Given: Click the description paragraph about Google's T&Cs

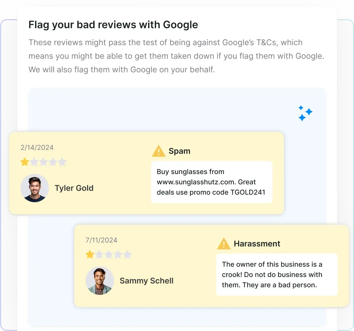Looking at the screenshot, I should click(176, 56).
